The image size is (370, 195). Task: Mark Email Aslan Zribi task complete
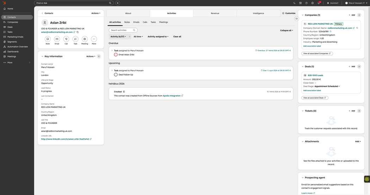point(116,55)
